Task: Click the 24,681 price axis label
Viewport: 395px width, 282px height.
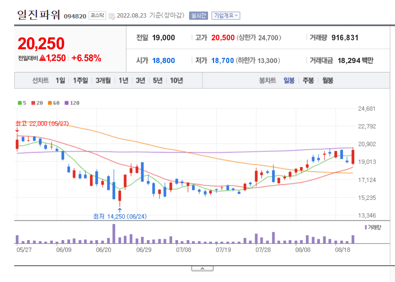Action: [x=367, y=109]
